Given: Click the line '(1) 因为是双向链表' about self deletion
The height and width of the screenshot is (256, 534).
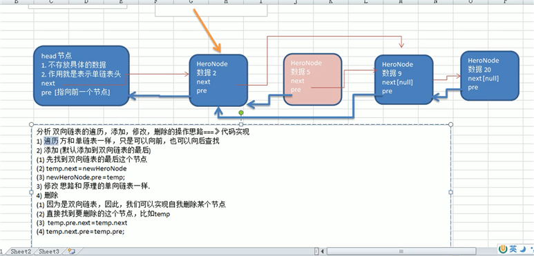Looking at the screenshot, I should point(131,205).
